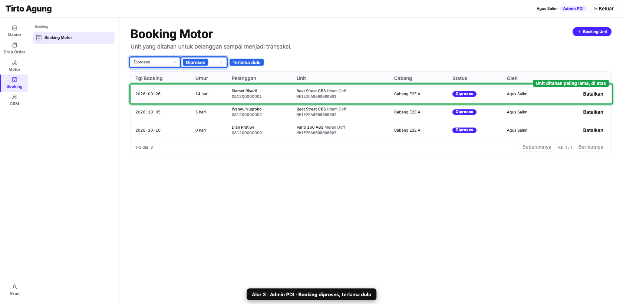The image size is (623, 304).
Task: Click frame number MH1E2EA0000000002
Action: pos(316,115)
